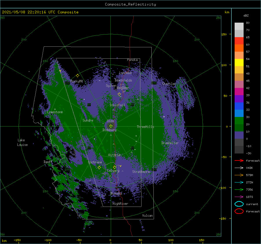The height and width of the screenshot is (244, 261).
Task: Click the dBZ legend heading
Action: click(246, 15)
